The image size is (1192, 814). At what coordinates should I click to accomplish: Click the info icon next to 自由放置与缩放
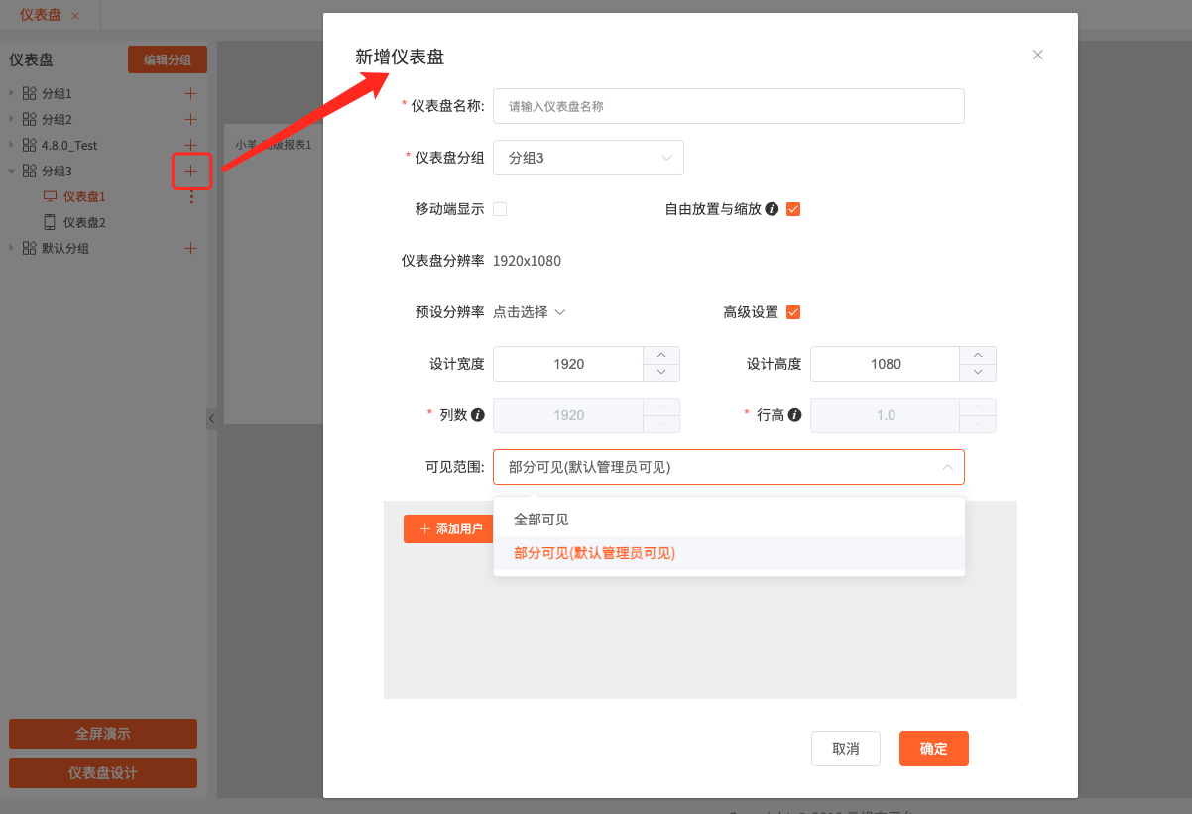(772, 209)
